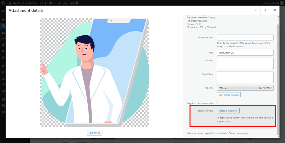Open the Plugins plug icon in sidebar
This screenshot has height=143, width=285.
click(x=3, y=72)
